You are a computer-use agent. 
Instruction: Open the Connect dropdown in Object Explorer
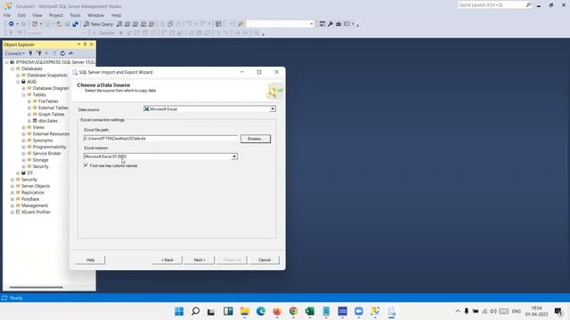coord(15,53)
